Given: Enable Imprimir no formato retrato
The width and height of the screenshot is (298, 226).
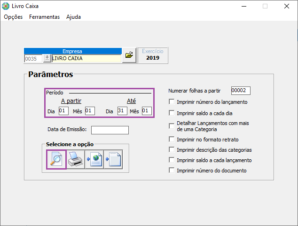Looking at the screenshot, I should (x=172, y=140).
